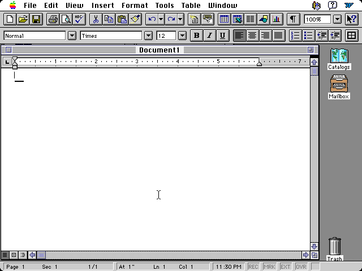Run the ABC spelling check
The image size is (362, 271).
(79, 19)
